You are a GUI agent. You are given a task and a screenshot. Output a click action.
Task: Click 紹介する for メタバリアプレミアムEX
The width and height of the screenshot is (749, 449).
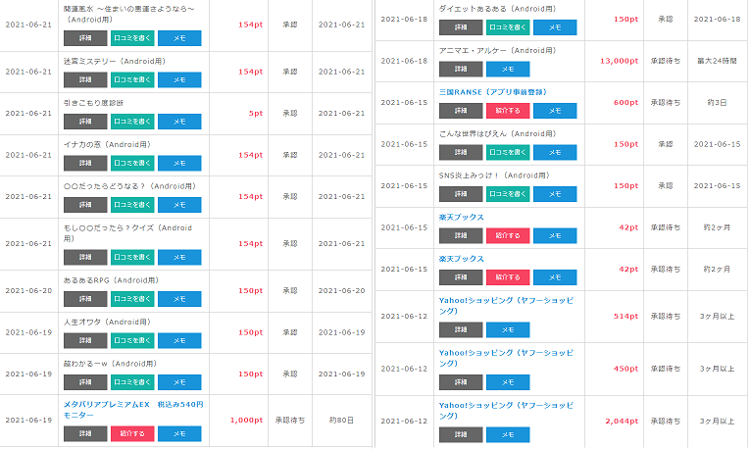pyautogui.click(x=131, y=433)
